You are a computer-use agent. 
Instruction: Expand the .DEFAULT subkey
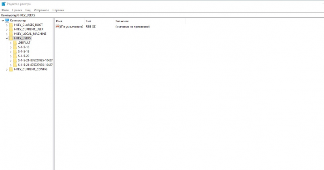[x=11, y=43]
